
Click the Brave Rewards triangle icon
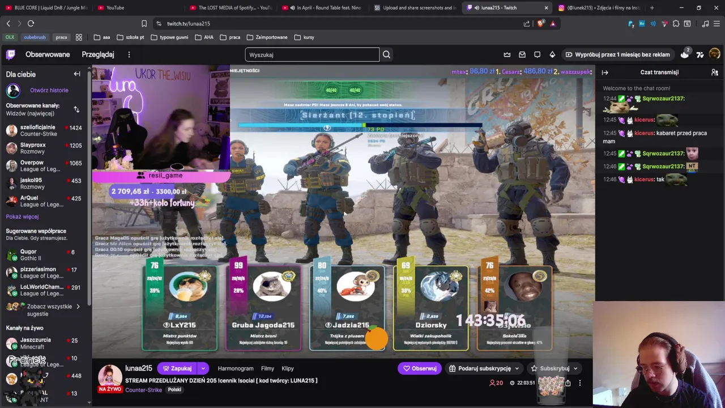coord(553,23)
